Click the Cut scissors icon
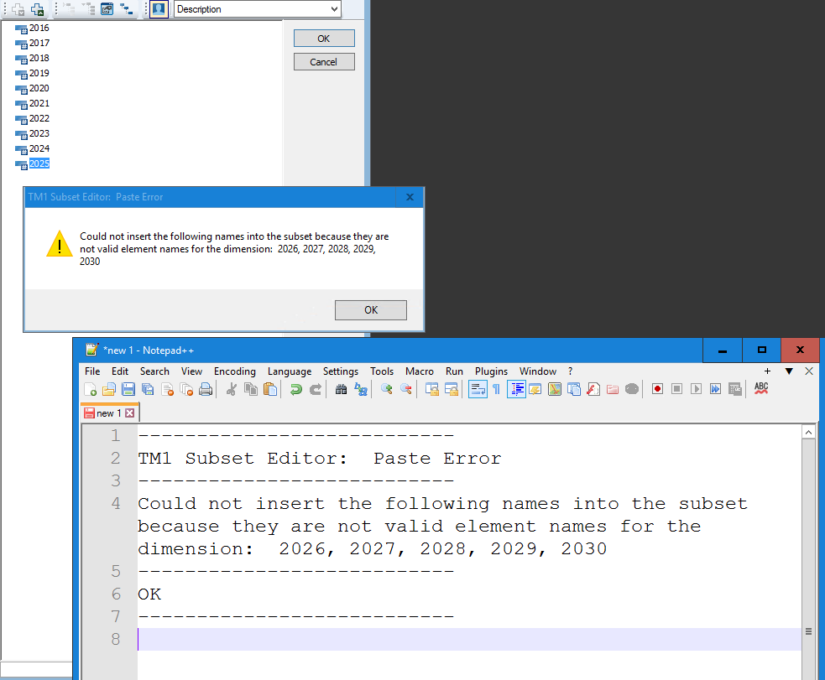The width and height of the screenshot is (825, 680). (x=232, y=389)
